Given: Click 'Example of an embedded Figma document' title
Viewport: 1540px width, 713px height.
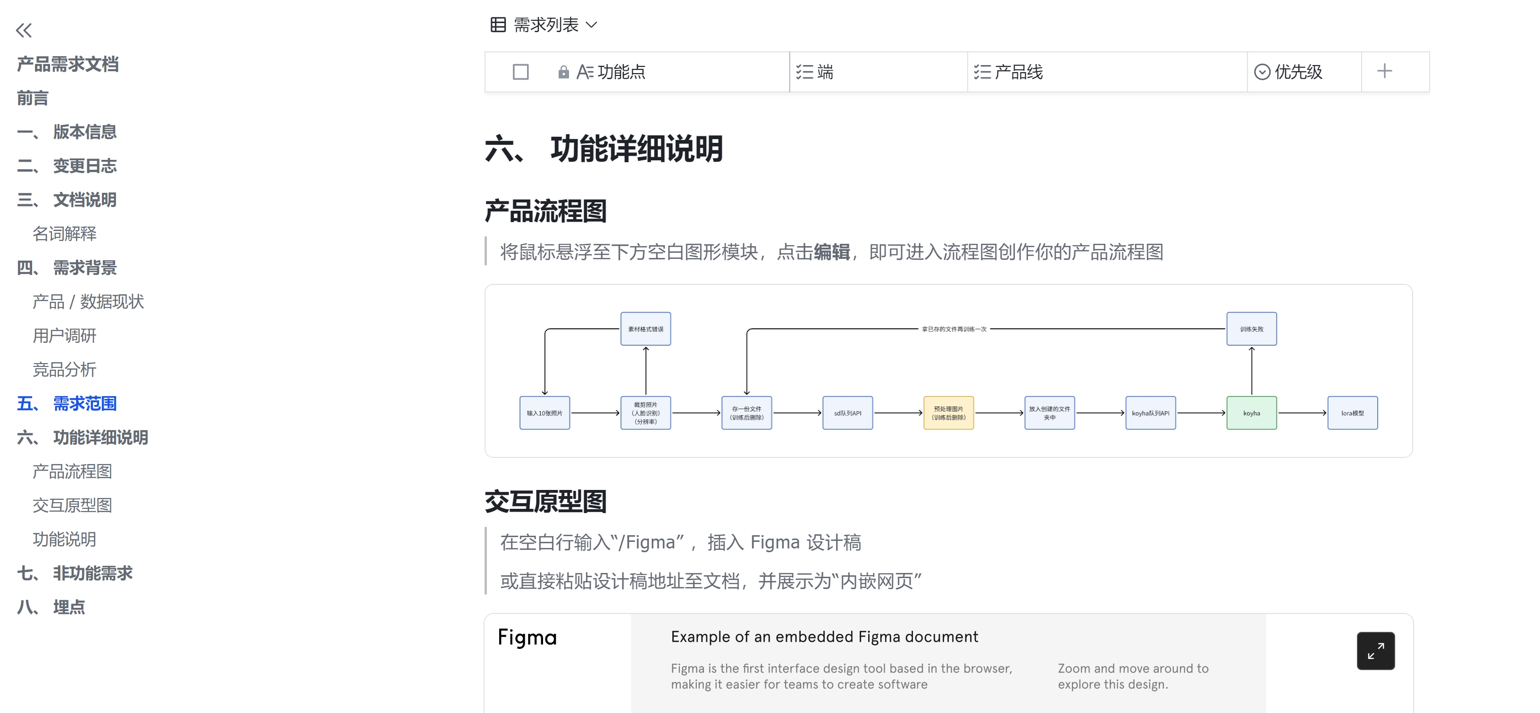Looking at the screenshot, I should [x=824, y=637].
